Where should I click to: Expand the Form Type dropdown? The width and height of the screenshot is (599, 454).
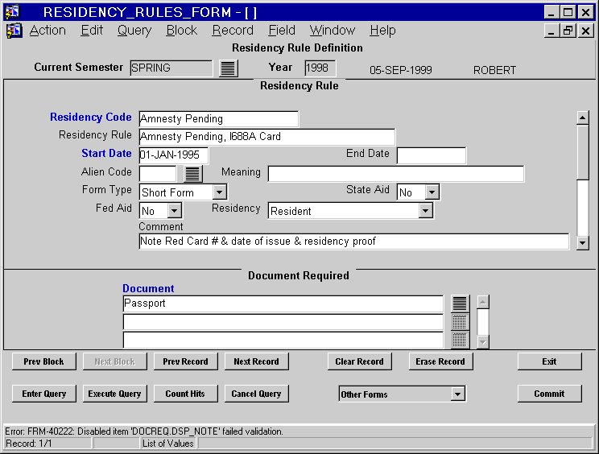[219, 192]
